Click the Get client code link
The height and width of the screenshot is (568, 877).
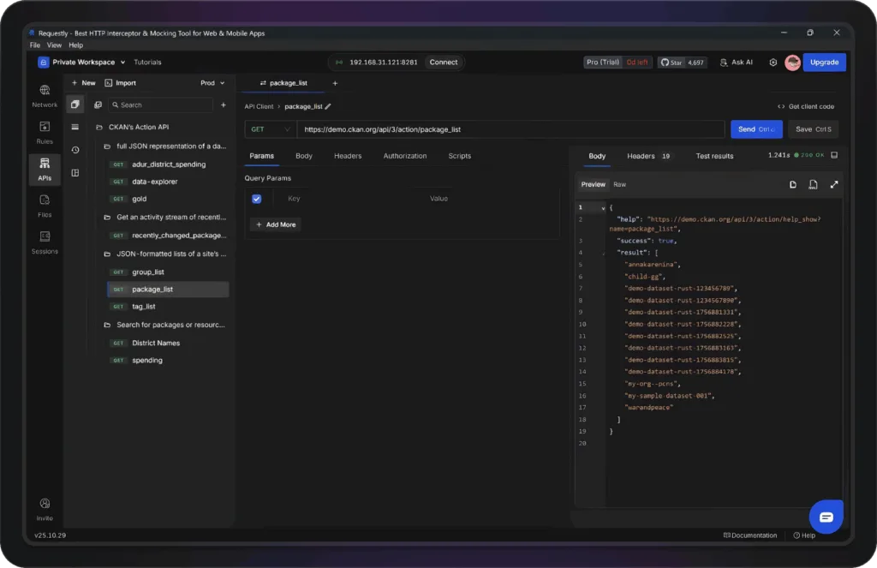(805, 106)
